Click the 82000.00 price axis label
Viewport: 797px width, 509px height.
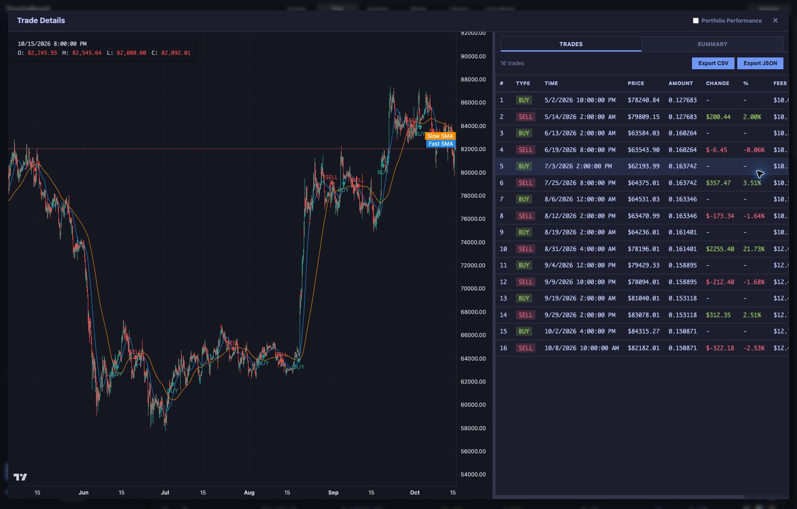[473, 149]
